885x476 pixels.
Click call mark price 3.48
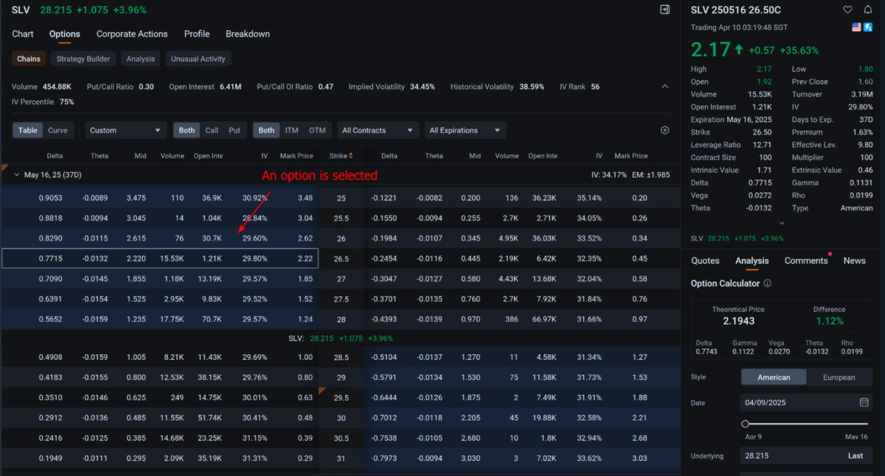click(x=305, y=198)
